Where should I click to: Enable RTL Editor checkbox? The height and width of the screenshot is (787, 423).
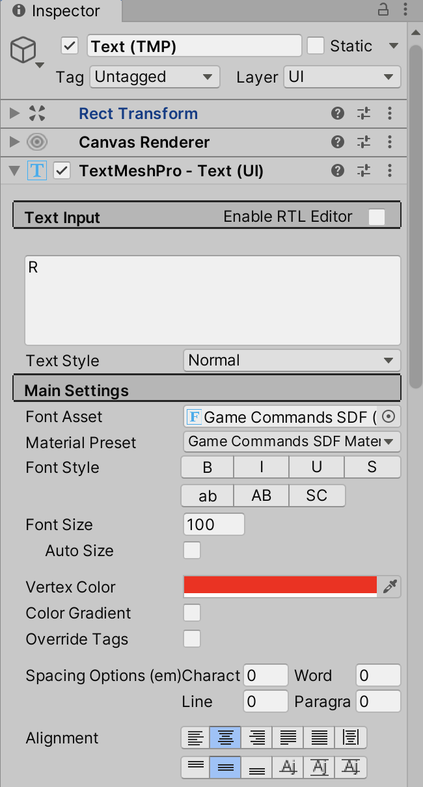[x=376, y=217]
